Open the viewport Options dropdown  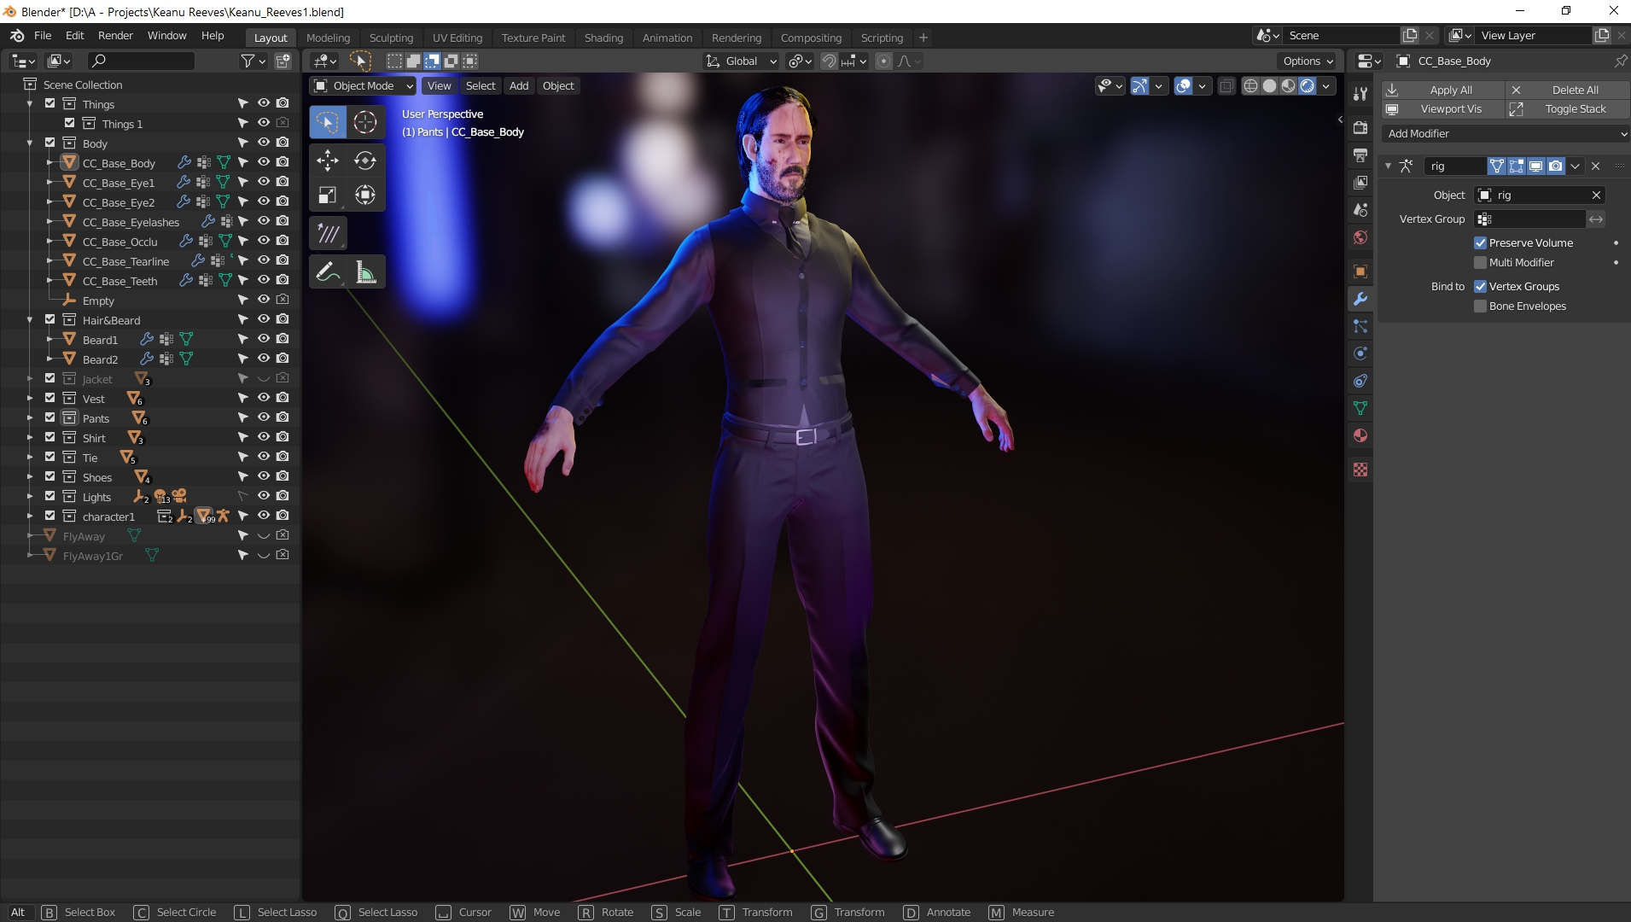coord(1308,61)
